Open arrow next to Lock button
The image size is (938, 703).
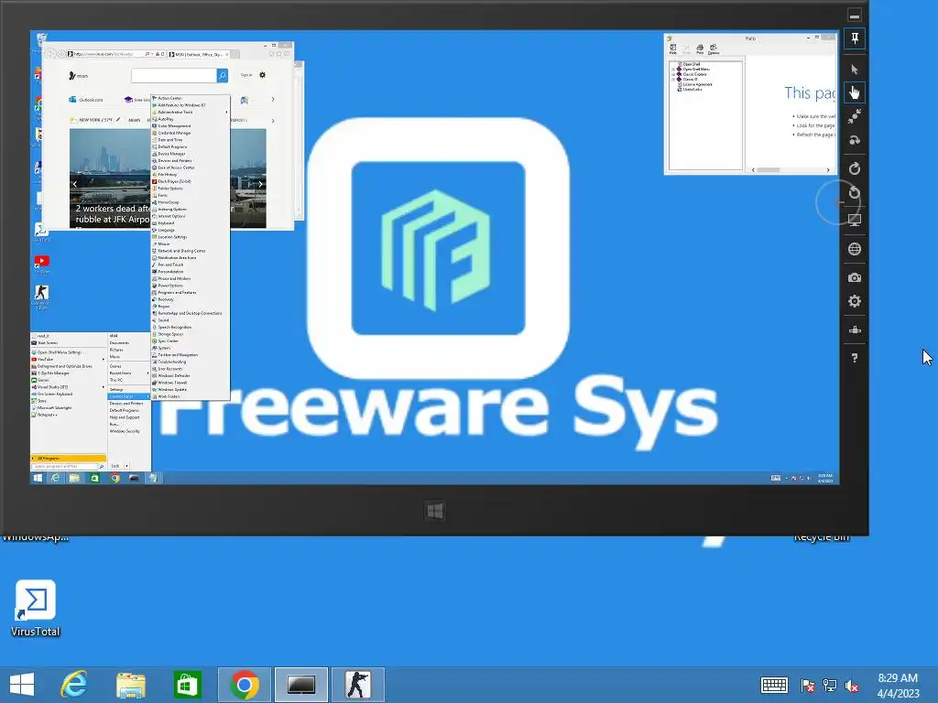[x=126, y=466]
